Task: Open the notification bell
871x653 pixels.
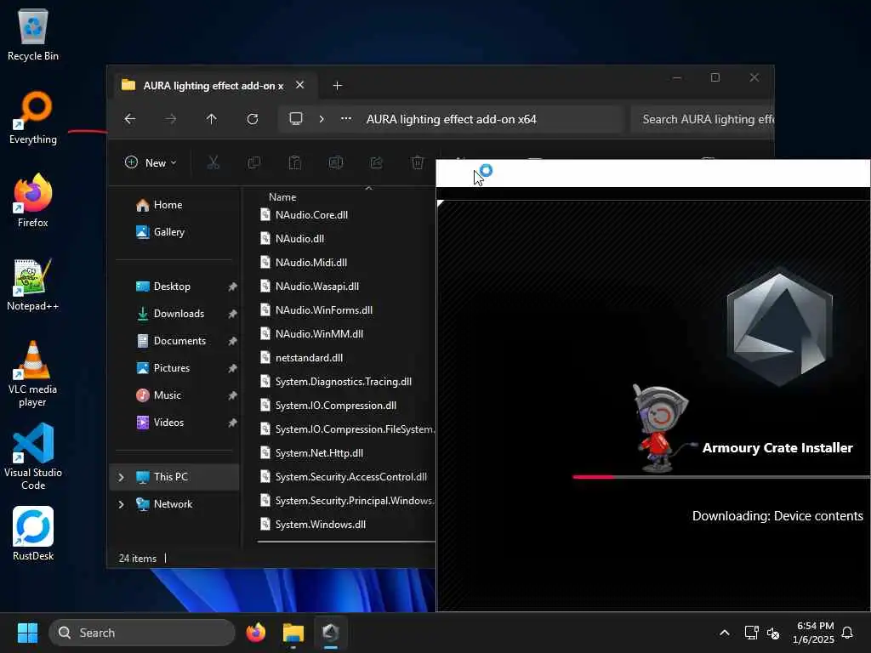Action: (x=848, y=633)
